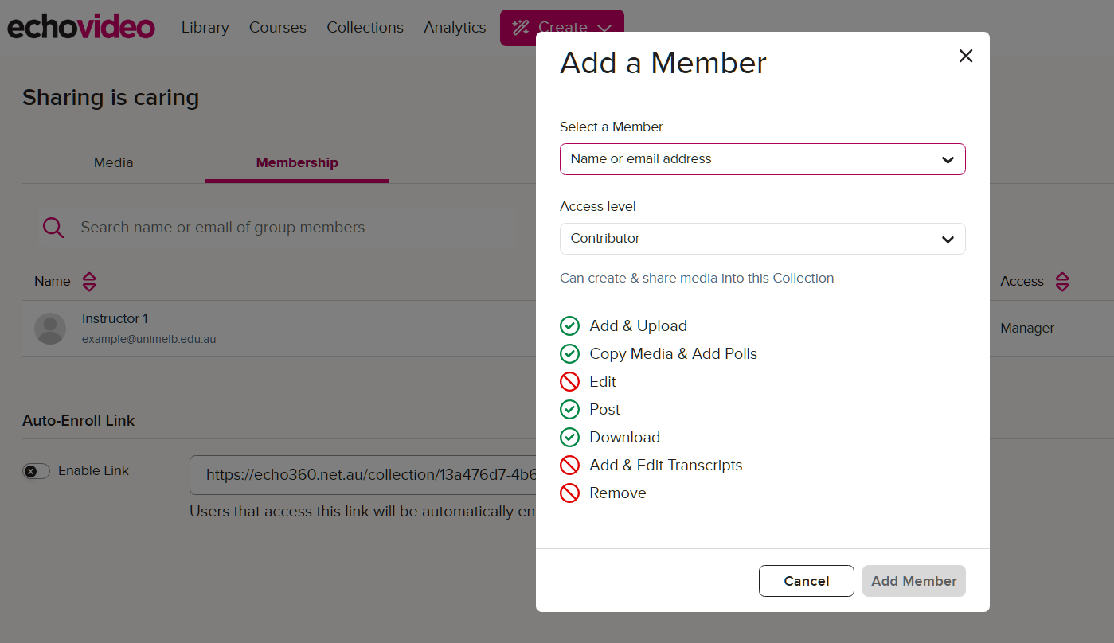The width and height of the screenshot is (1114, 643).
Task: Click the prohibited icon beside Add & Edit Transcripts
Action: coord(569,466)
